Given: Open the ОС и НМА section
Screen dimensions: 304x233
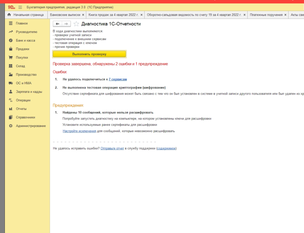Looking at the screenshot, I should 24,83.
